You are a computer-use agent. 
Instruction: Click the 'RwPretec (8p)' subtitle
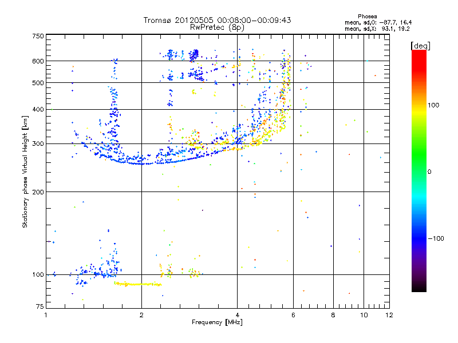217,27
